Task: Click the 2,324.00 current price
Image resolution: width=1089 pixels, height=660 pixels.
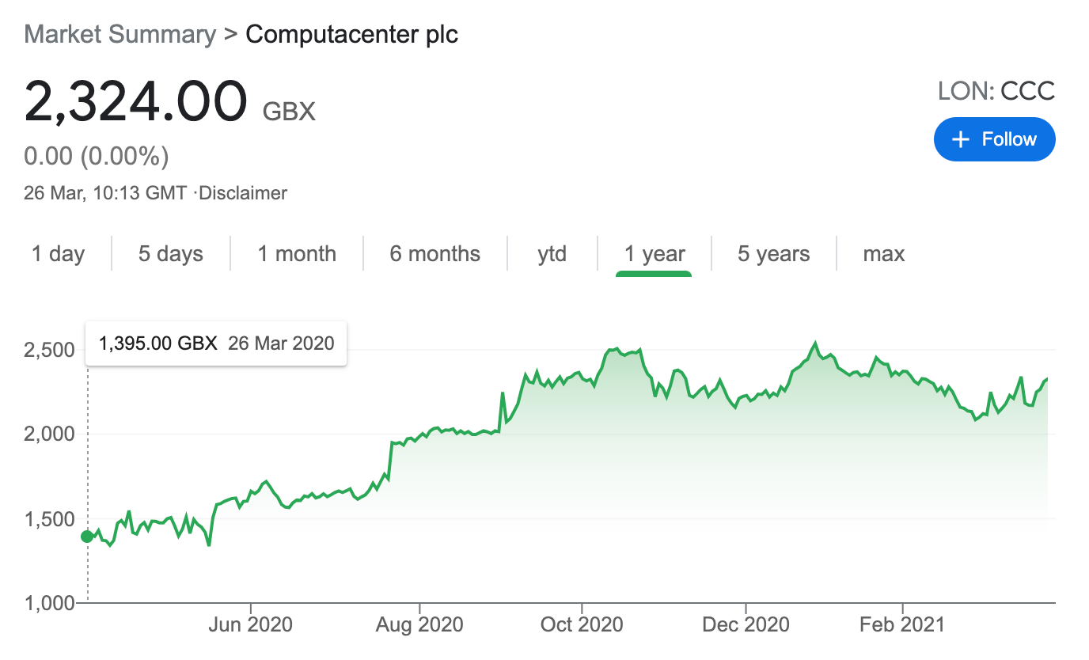Action: click(136, 104)
